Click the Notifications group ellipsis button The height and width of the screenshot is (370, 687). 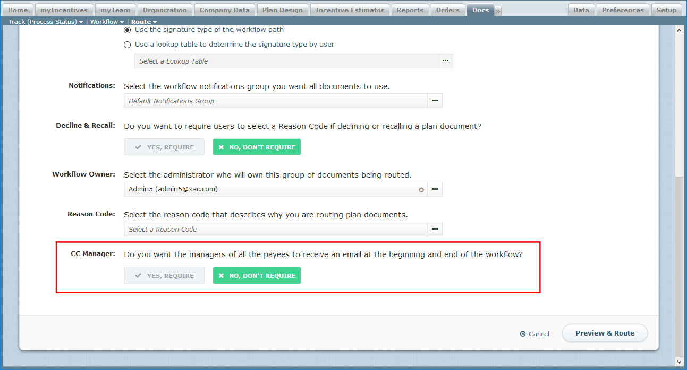click(435, 101)
